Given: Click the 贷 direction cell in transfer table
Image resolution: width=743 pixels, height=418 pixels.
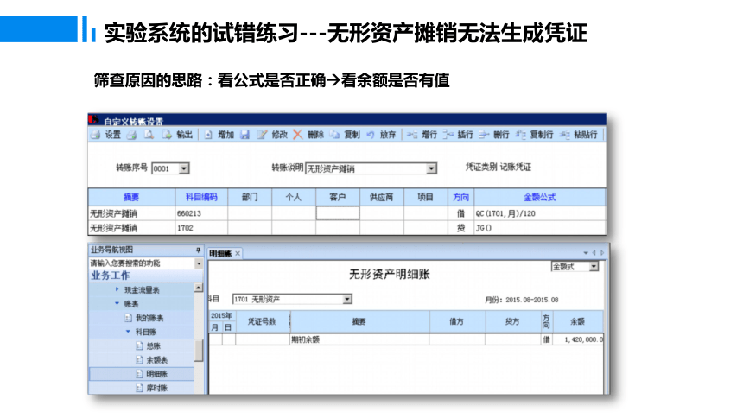Looking at the screenshot, I should (460, 228).
